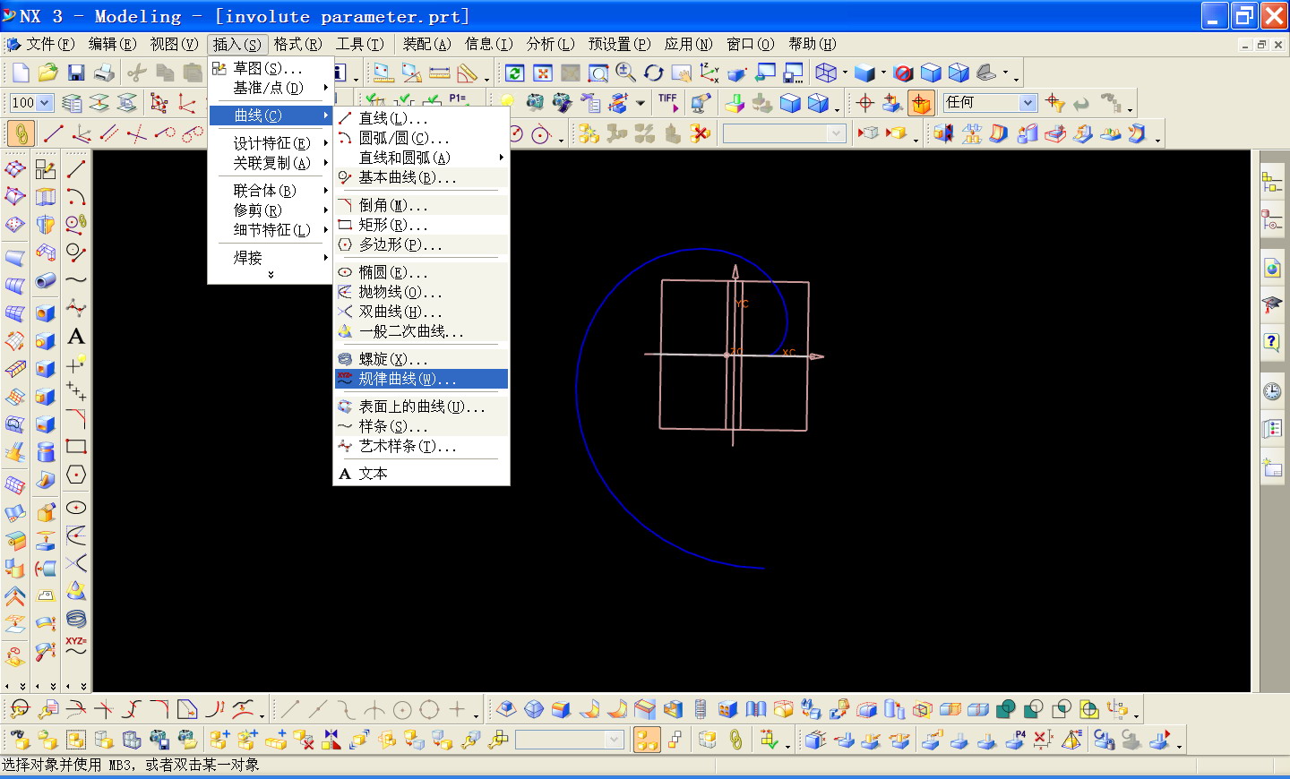Choose 规律曲线(W)... from the curve submenu
This screenshot has height=779, width=1290.
tap(421, 379)
